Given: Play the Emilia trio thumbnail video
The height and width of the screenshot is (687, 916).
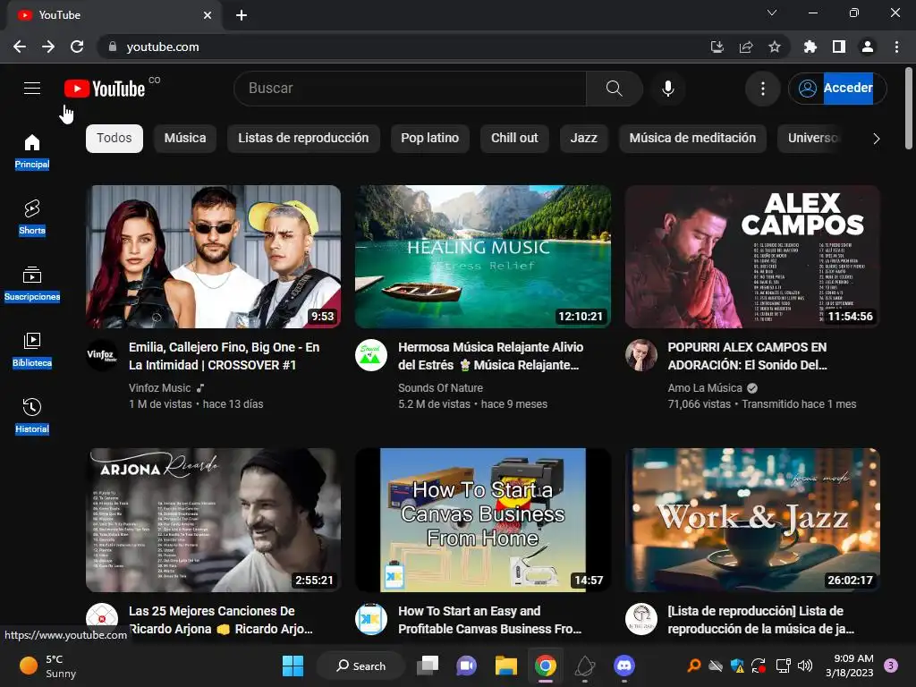Looking at the screenshot, I should coord(213,257).
